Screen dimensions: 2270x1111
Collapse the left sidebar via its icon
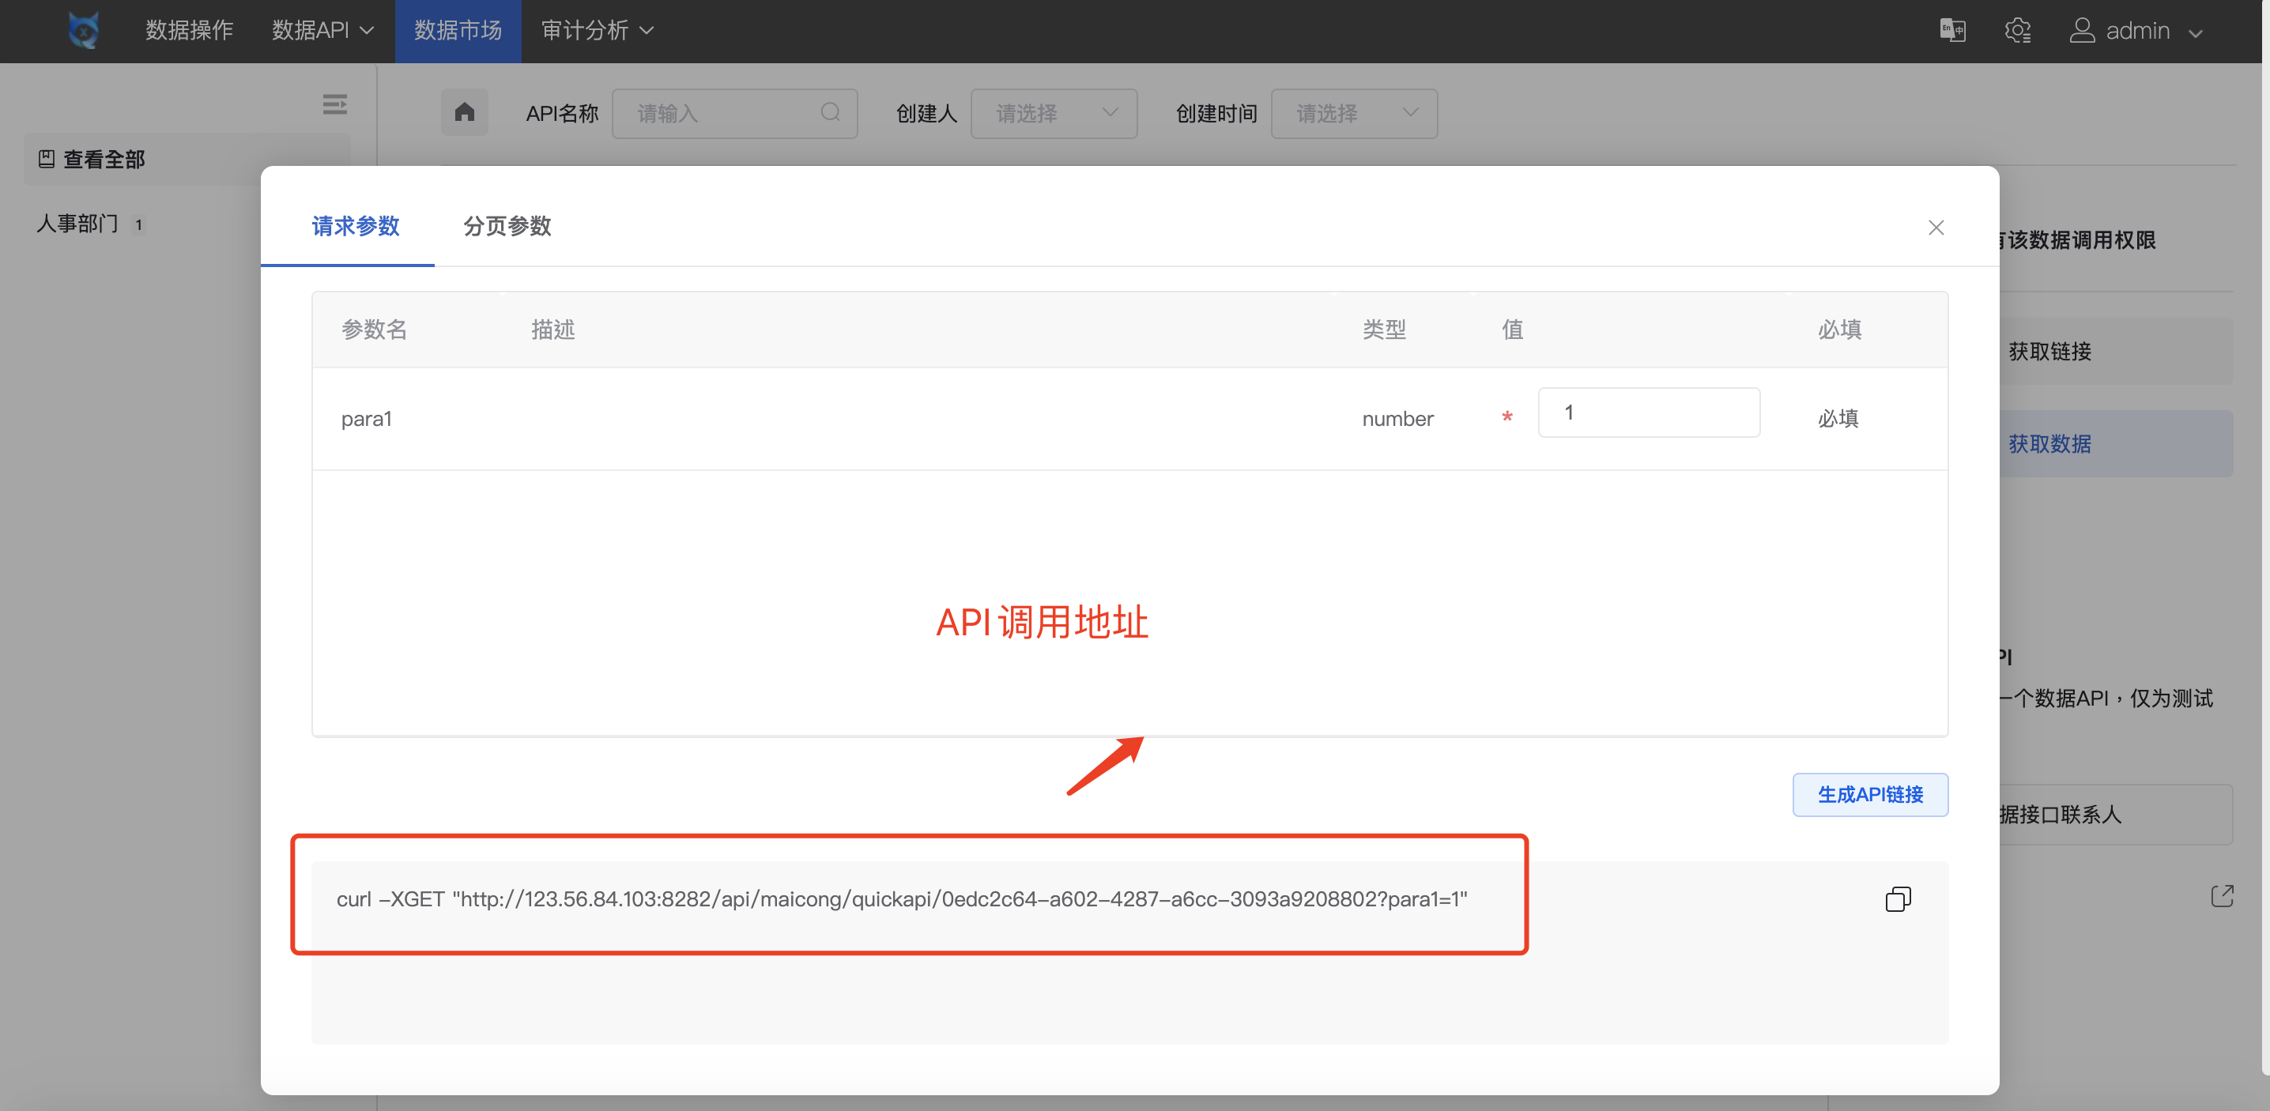pos(334,104)
